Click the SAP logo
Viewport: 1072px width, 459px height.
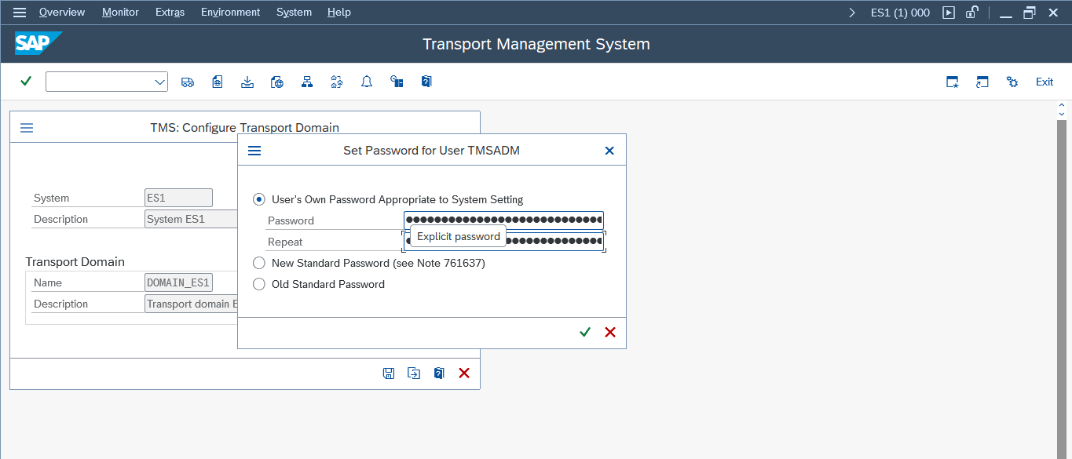[38, 44]
